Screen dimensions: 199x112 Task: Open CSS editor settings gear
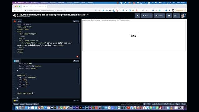tap(74, 61)
